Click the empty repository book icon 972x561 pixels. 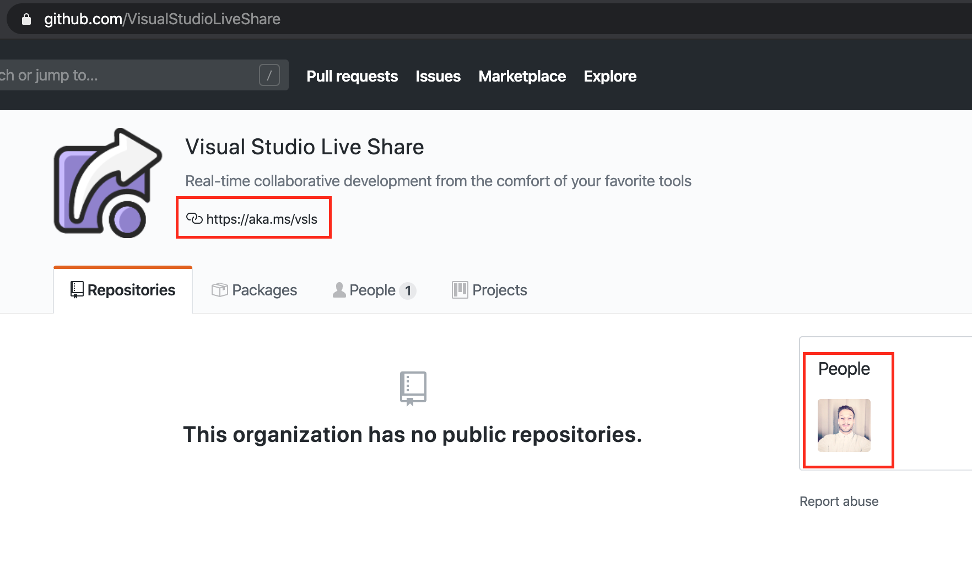[413, 389]
